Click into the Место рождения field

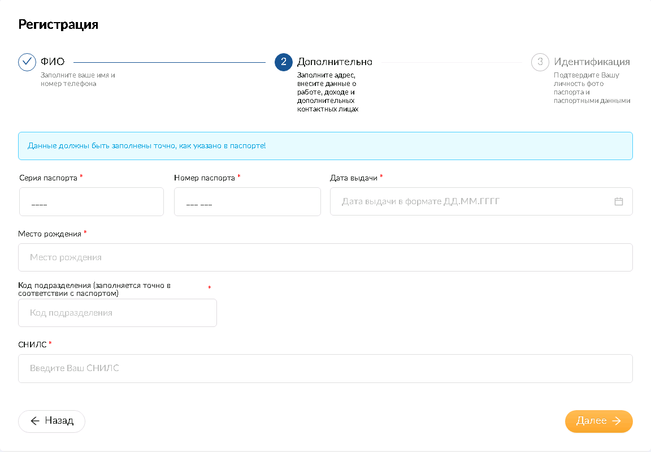325,257
